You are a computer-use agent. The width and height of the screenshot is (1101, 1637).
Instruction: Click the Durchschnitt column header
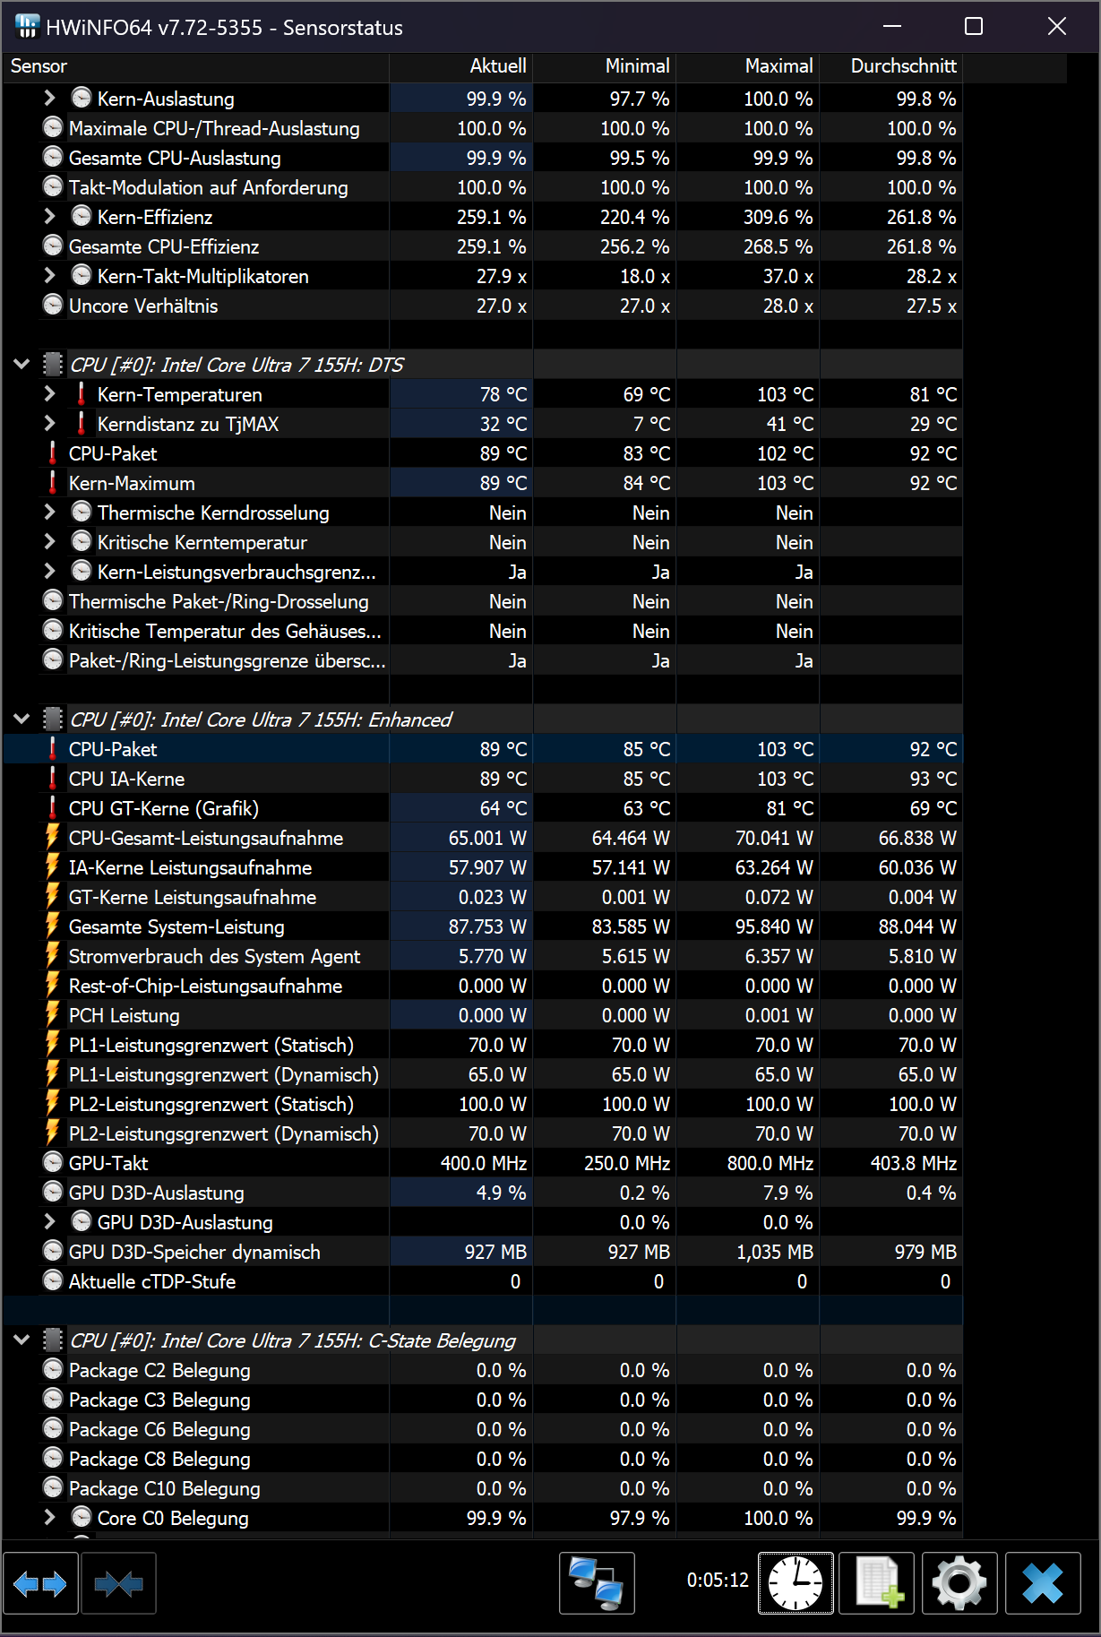pos(891,66)
